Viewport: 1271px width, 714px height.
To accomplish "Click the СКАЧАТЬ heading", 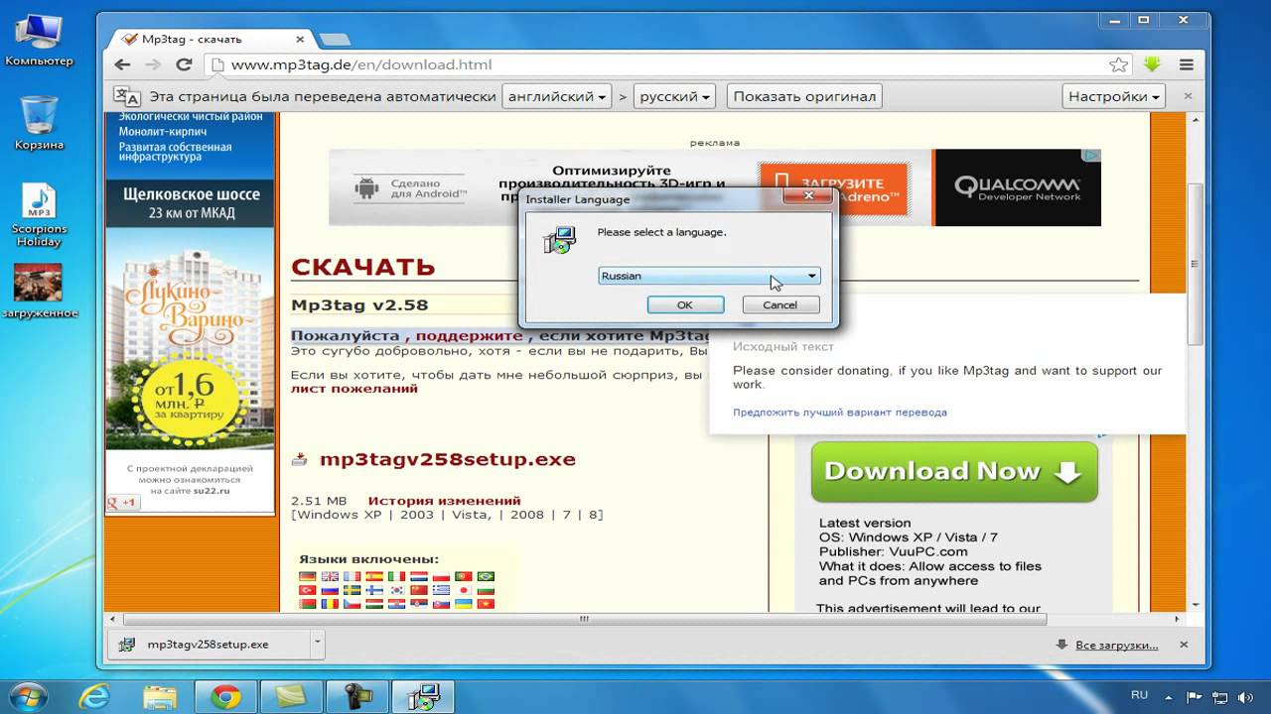I will (x=362, y=267).
